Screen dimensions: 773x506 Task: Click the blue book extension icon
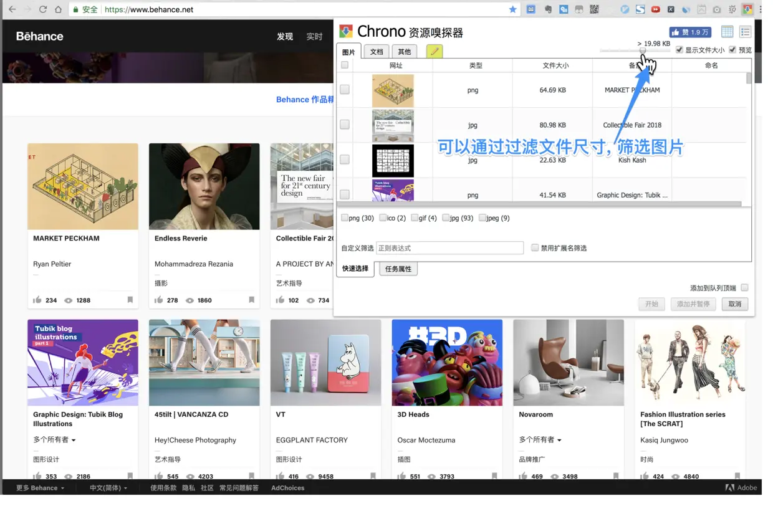tap(531, 9)
